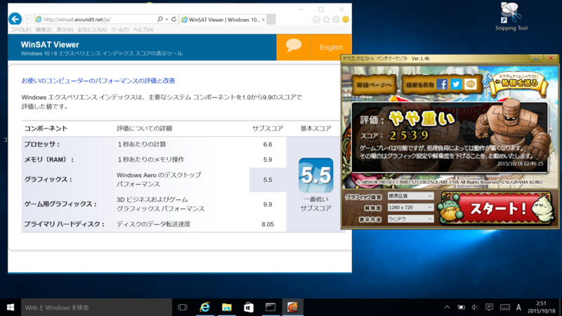Viewport: 562px width, 316px height.
Task: Open the IE tools gear icon
Action: (336, 20)
